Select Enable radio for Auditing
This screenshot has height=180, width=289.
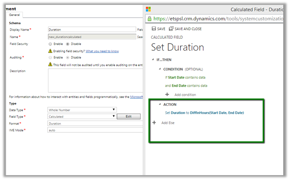coord(50,57)
